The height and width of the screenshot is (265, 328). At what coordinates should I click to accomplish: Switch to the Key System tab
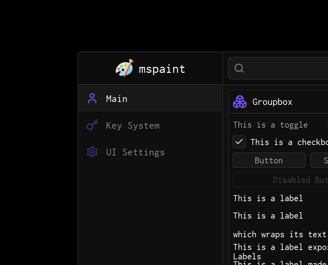(x=150, y=125)
